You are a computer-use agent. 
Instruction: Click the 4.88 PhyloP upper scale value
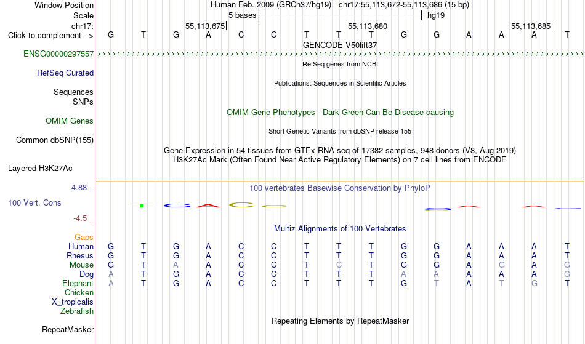[x=79, y=188]
